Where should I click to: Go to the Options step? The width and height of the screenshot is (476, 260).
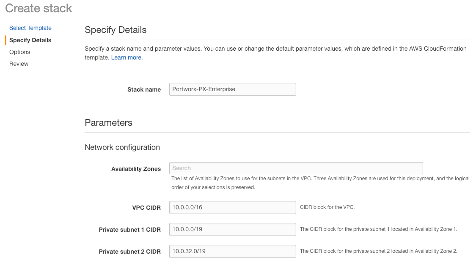click(20, 52)
